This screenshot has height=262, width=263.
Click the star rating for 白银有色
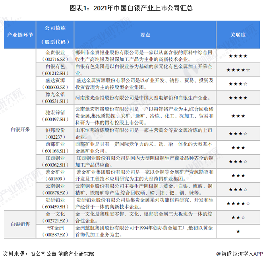point(238,70)
